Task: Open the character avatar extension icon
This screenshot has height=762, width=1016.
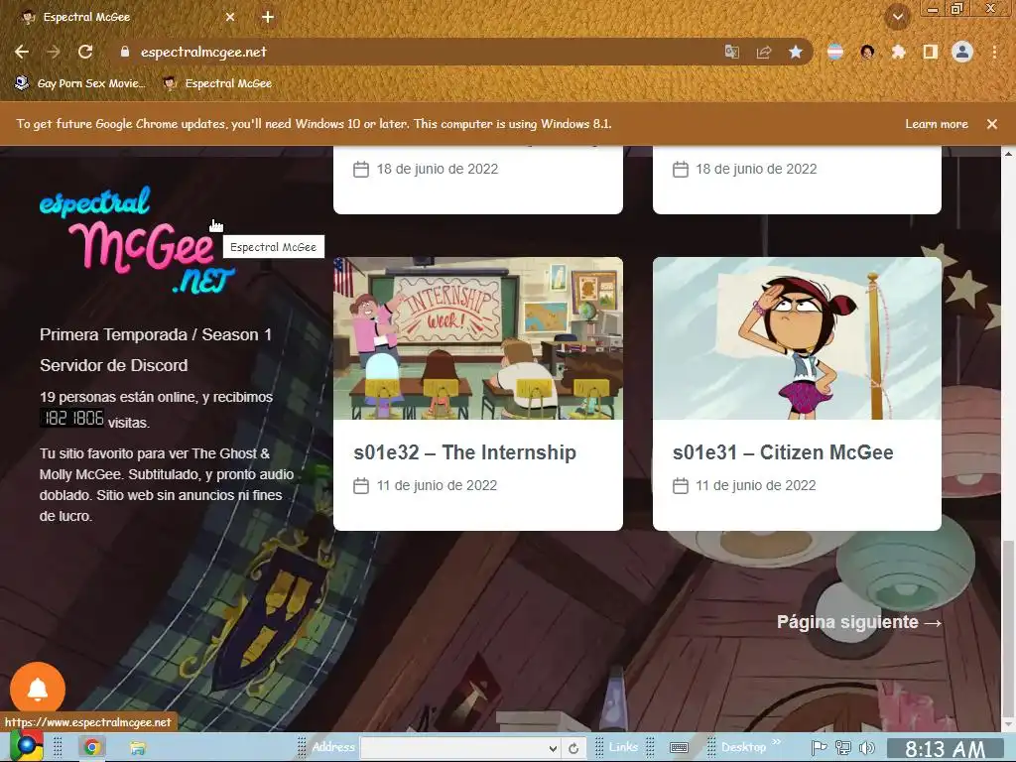Action: click(x=867, y=52)
